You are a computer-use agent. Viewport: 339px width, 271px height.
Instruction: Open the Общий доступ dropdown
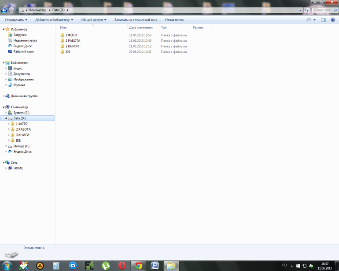click(94, 20)
